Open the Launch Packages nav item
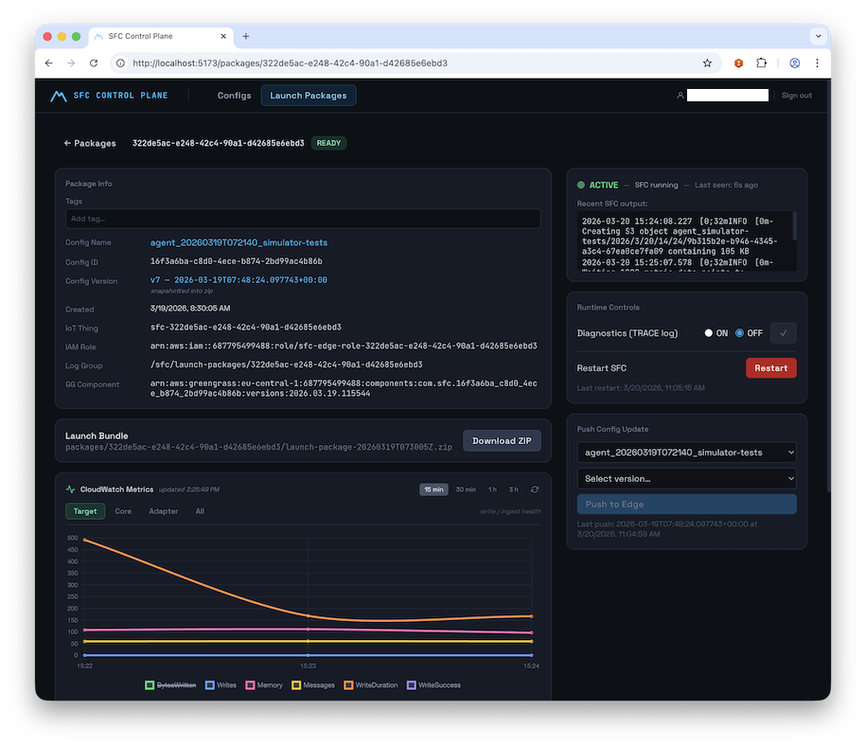Screen dimensions: 866x747 tap(309, 96)
